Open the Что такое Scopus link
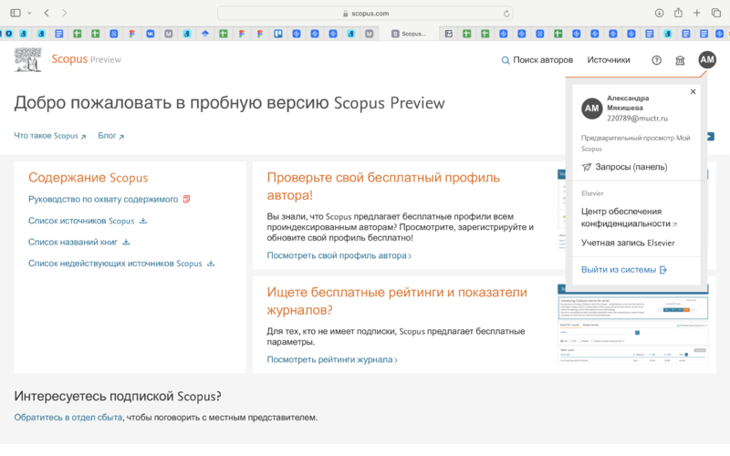The height and width of the screenshot is (456, 730). tap(50, 136)
